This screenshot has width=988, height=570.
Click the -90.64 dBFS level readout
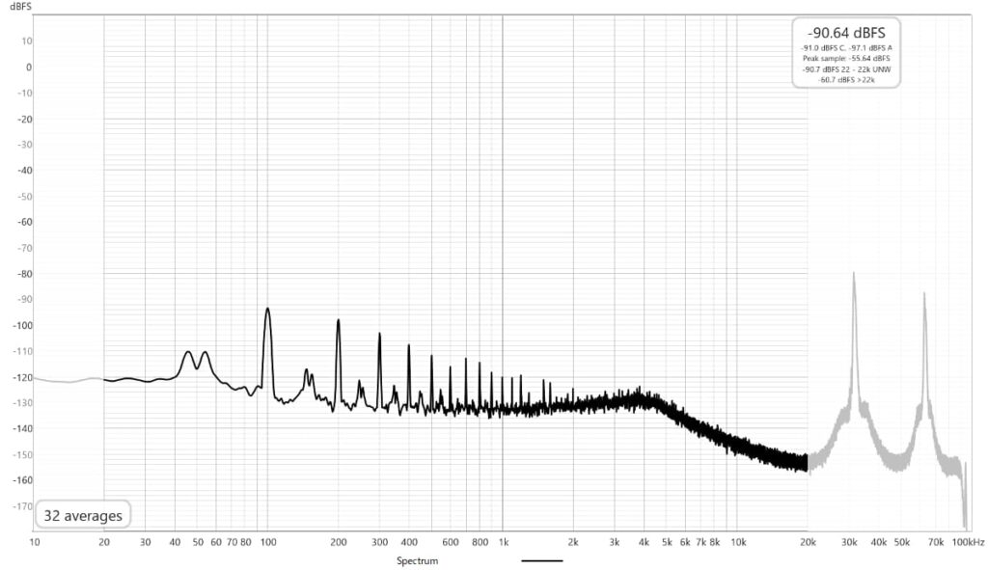click(x=845, y=32)
